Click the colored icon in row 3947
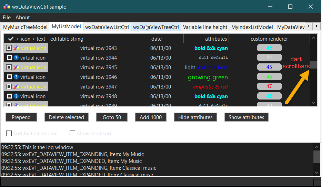The image size is (331, 187). point(16,87)
